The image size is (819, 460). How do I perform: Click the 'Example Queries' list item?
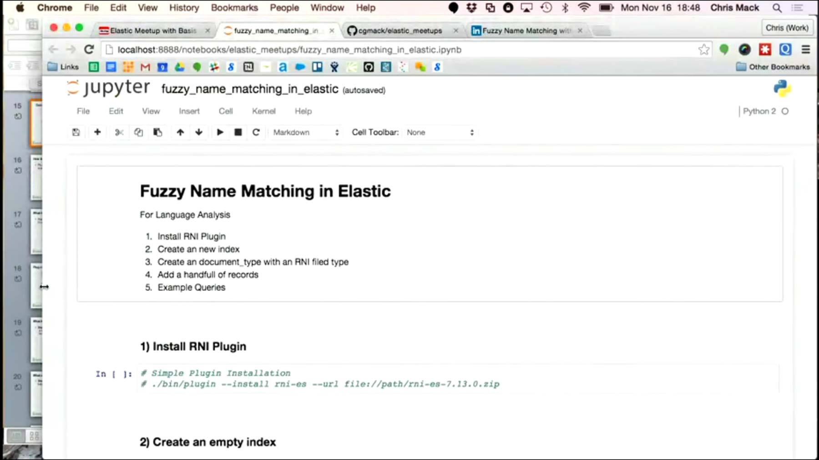[191, 287]
